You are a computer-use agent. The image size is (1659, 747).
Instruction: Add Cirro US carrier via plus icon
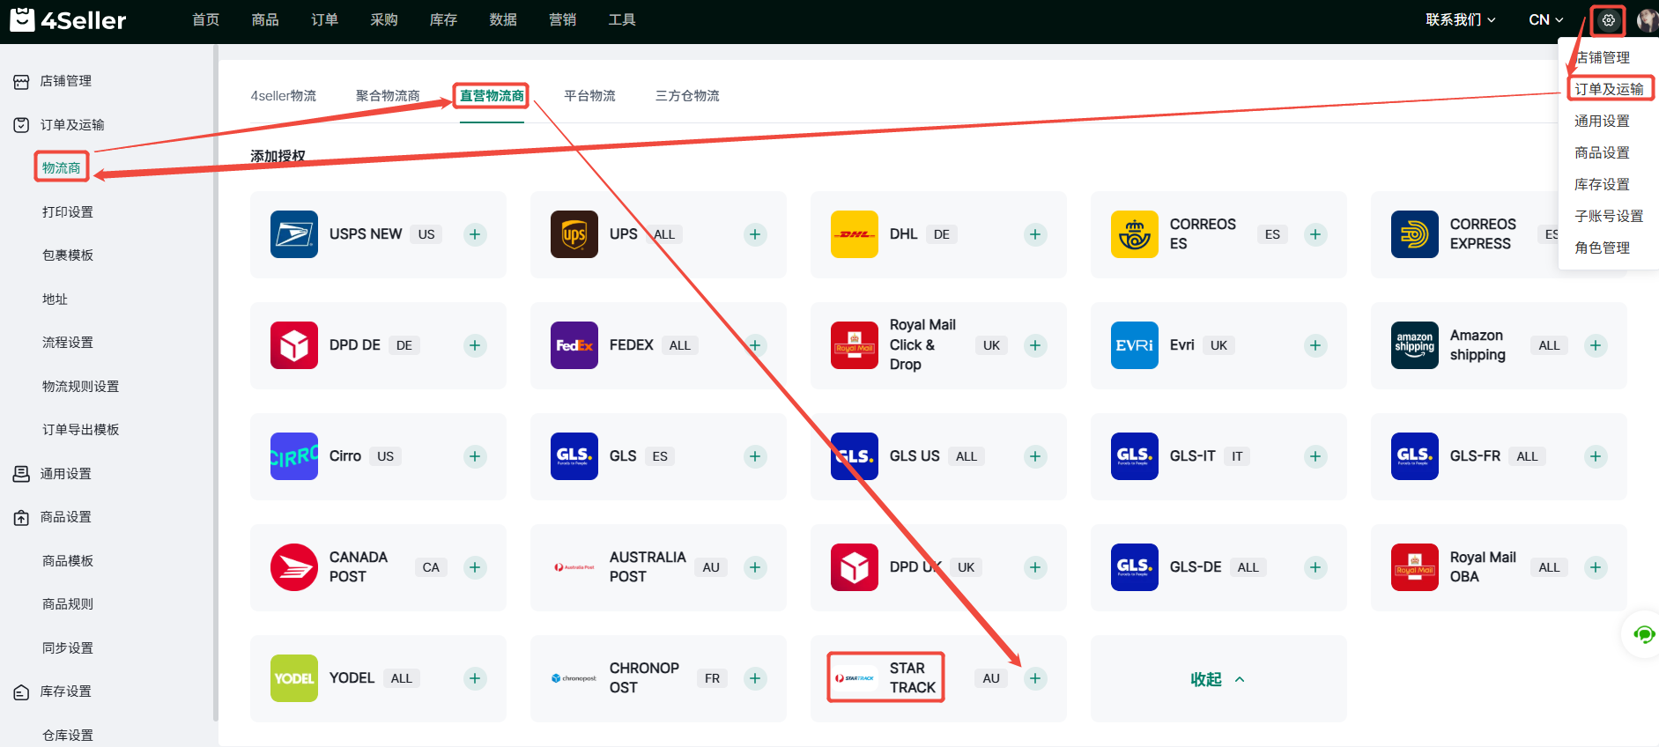tap(475, 456)
